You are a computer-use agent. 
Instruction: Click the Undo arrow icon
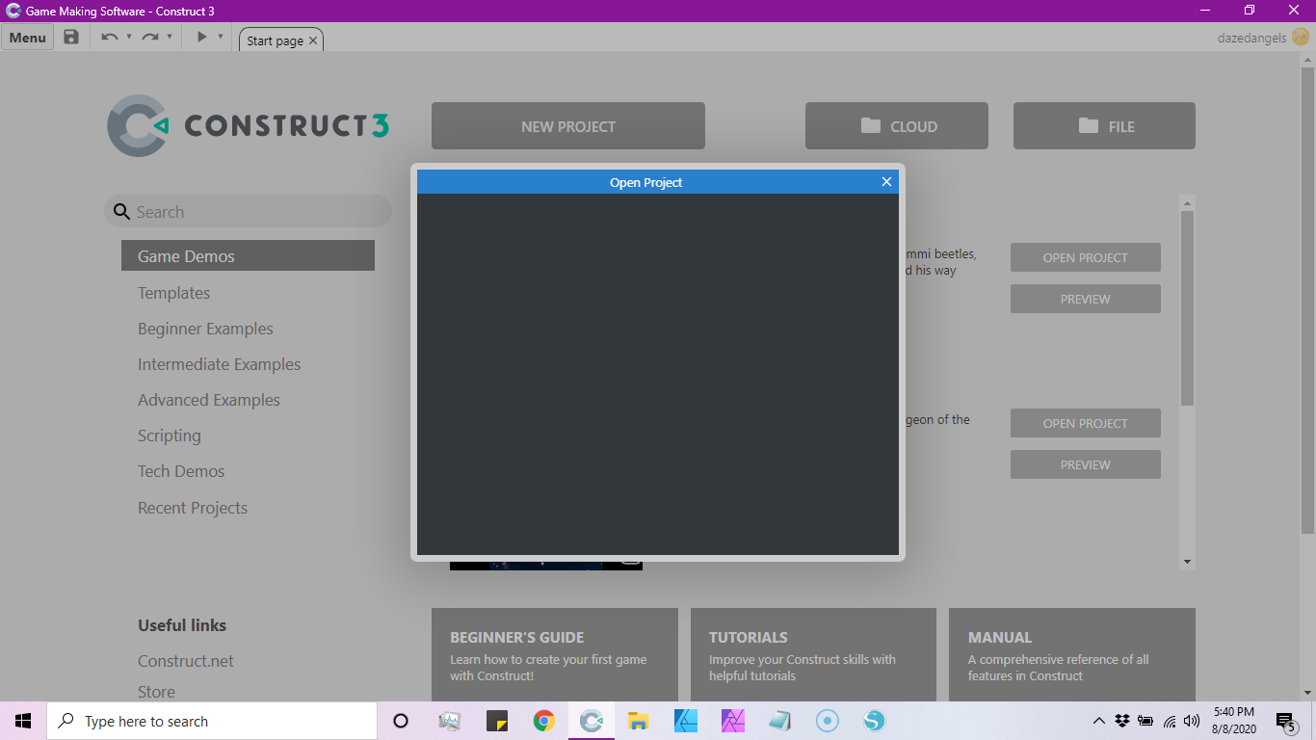point(110,38)
